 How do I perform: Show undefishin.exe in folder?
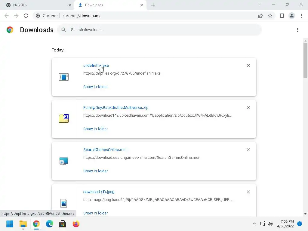tap(95, 87)
